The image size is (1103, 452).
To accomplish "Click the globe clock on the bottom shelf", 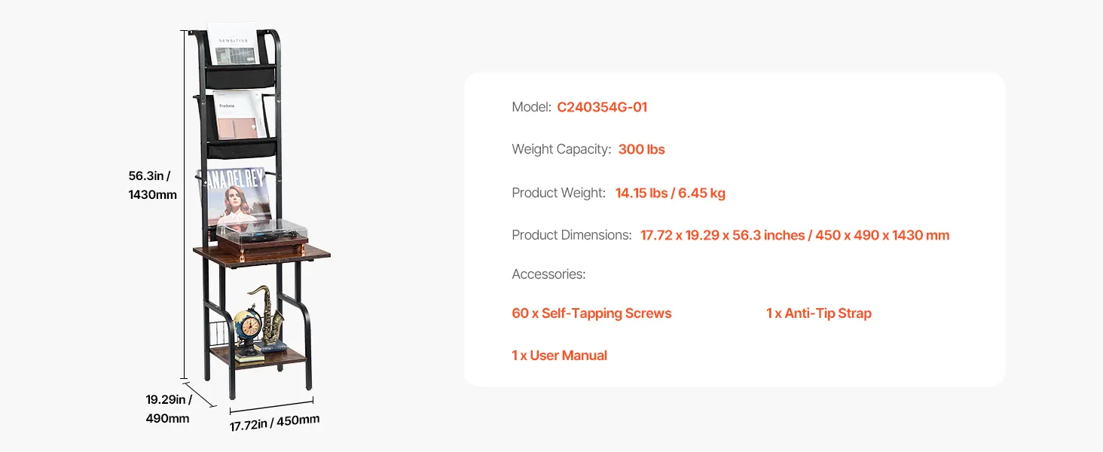I will pos(246,325).
